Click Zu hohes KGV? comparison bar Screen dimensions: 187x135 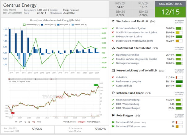pos(179,127)
